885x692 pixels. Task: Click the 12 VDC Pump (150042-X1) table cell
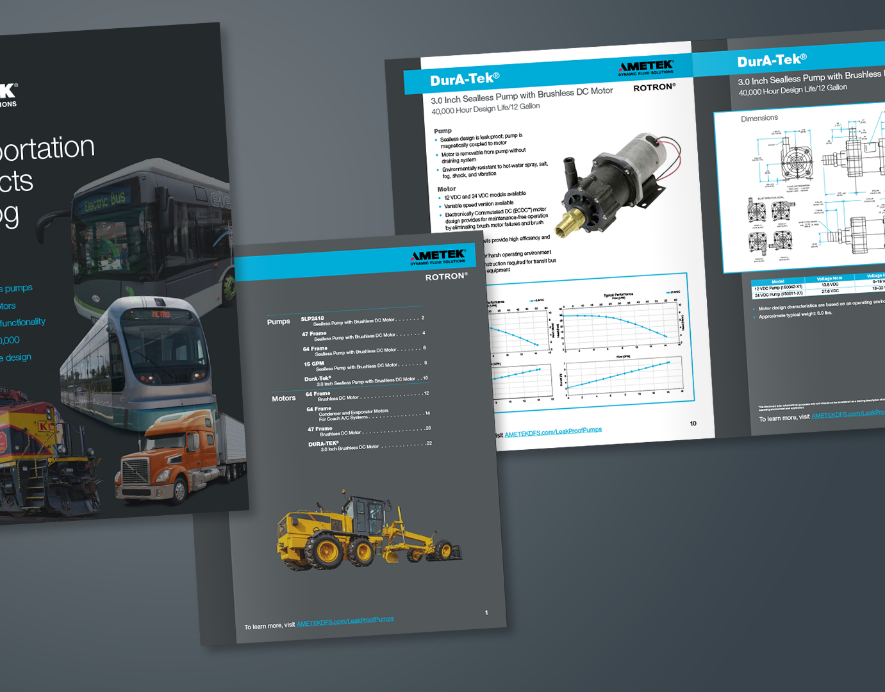click(778, 288)
